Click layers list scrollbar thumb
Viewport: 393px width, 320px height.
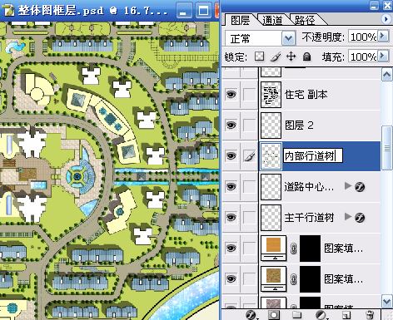point(387,148)
